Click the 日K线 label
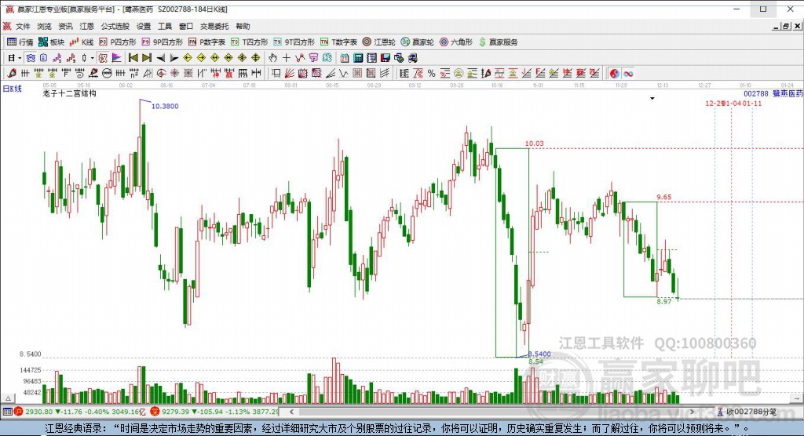804x436 pixels. tap(13, 89)
